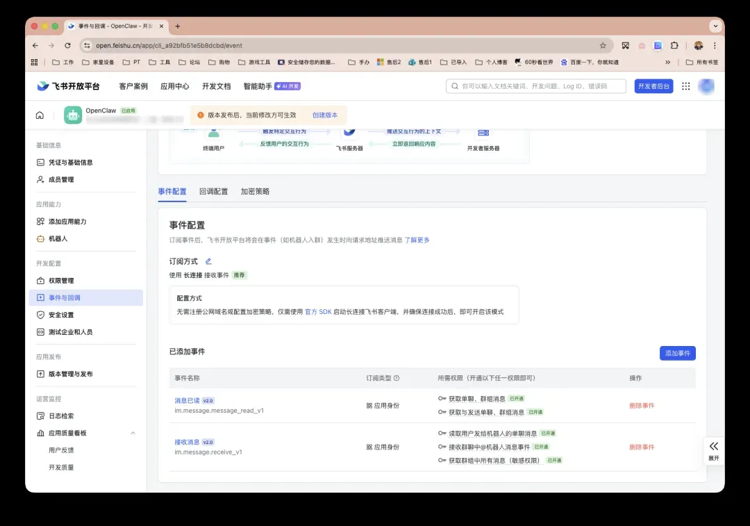Open the Chrome tab search dropdown
The image size is (750, 526).
(x=715, y=26)
